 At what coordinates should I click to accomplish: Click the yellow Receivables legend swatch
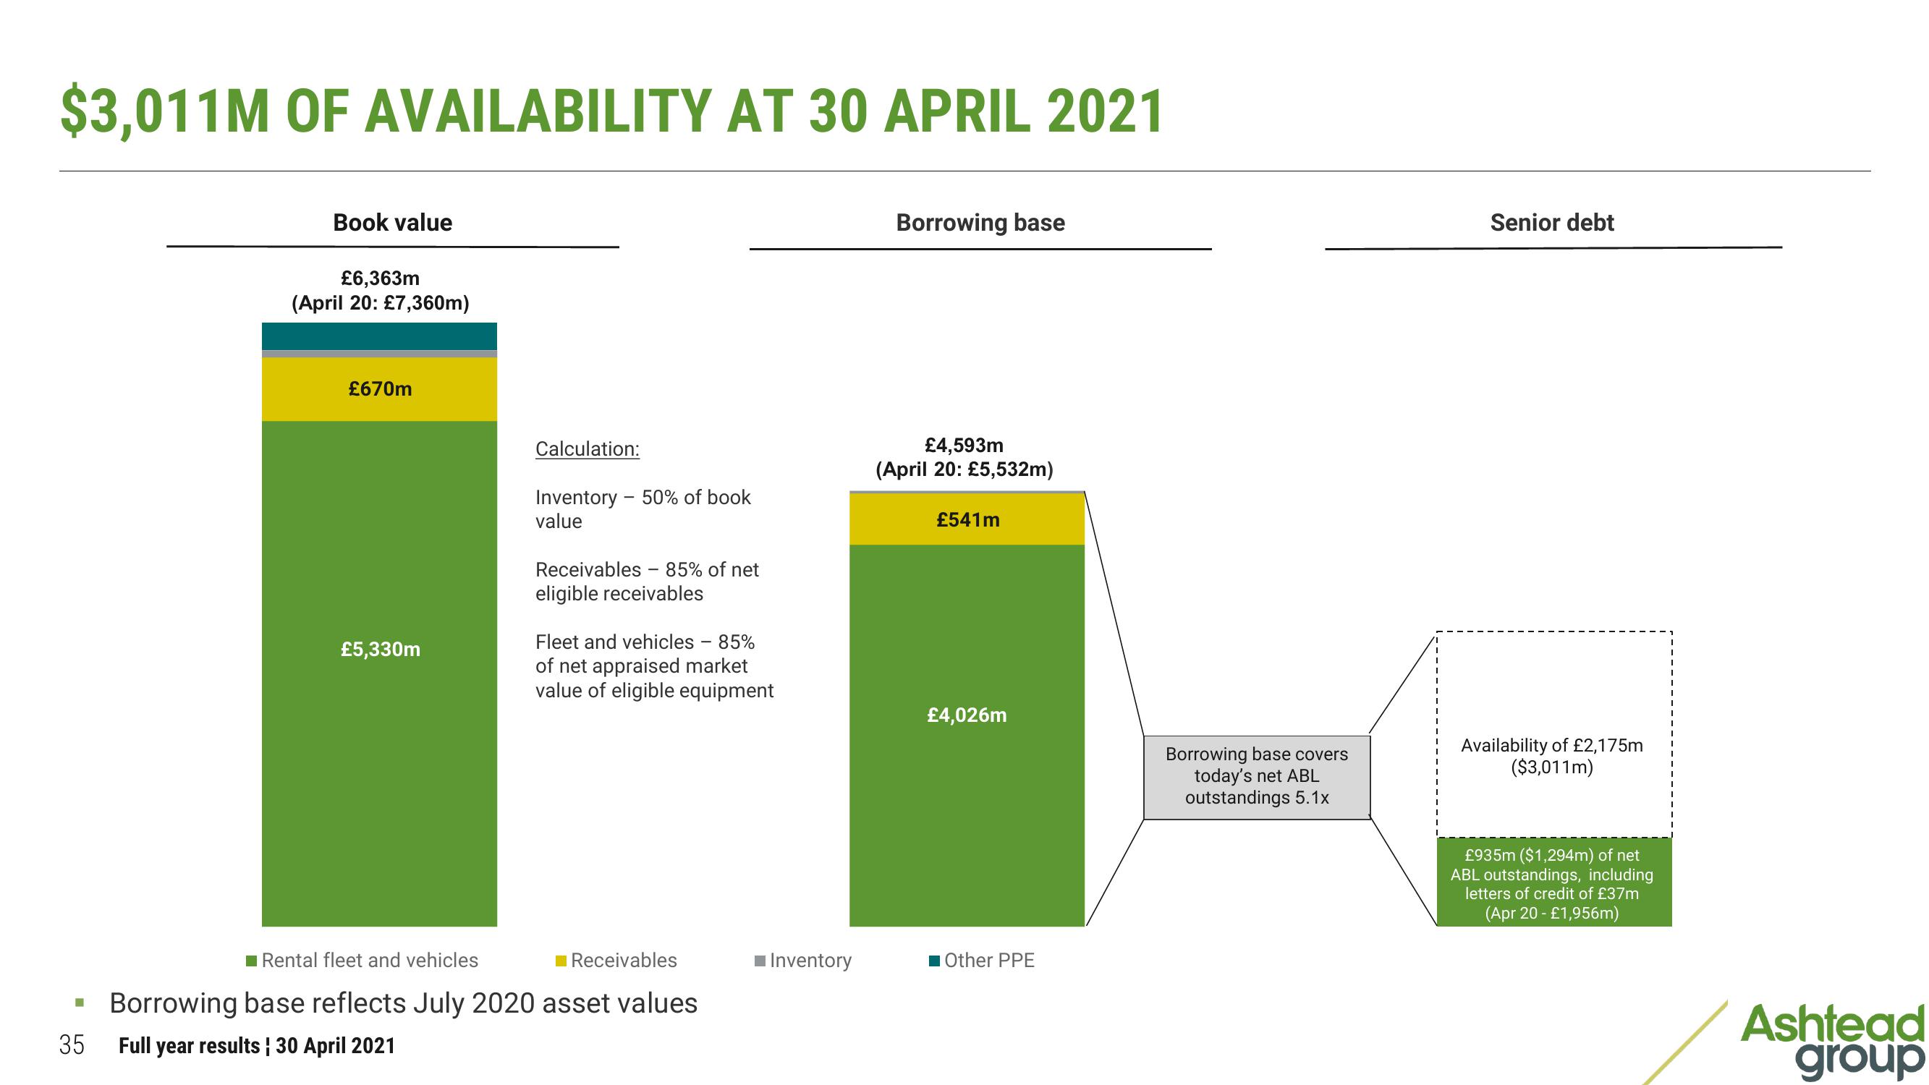(x=561, y=961)
